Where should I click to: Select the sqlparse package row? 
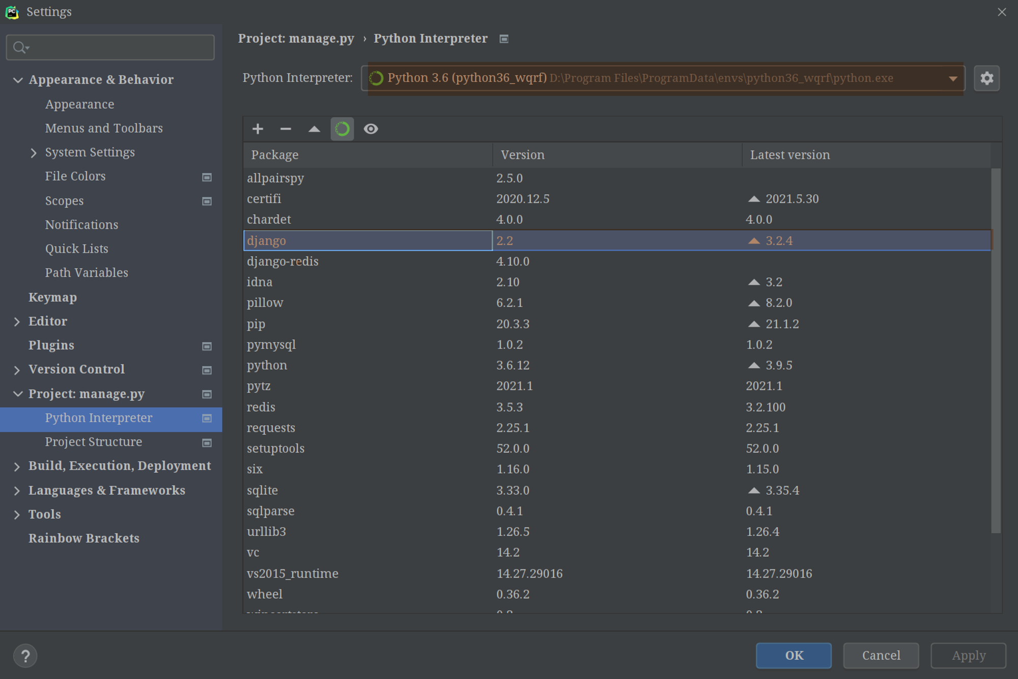(617, 511)
